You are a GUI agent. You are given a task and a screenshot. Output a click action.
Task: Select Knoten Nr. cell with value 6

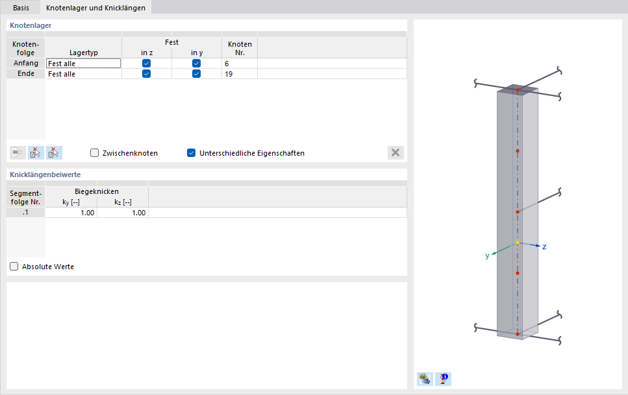[240, 63]
